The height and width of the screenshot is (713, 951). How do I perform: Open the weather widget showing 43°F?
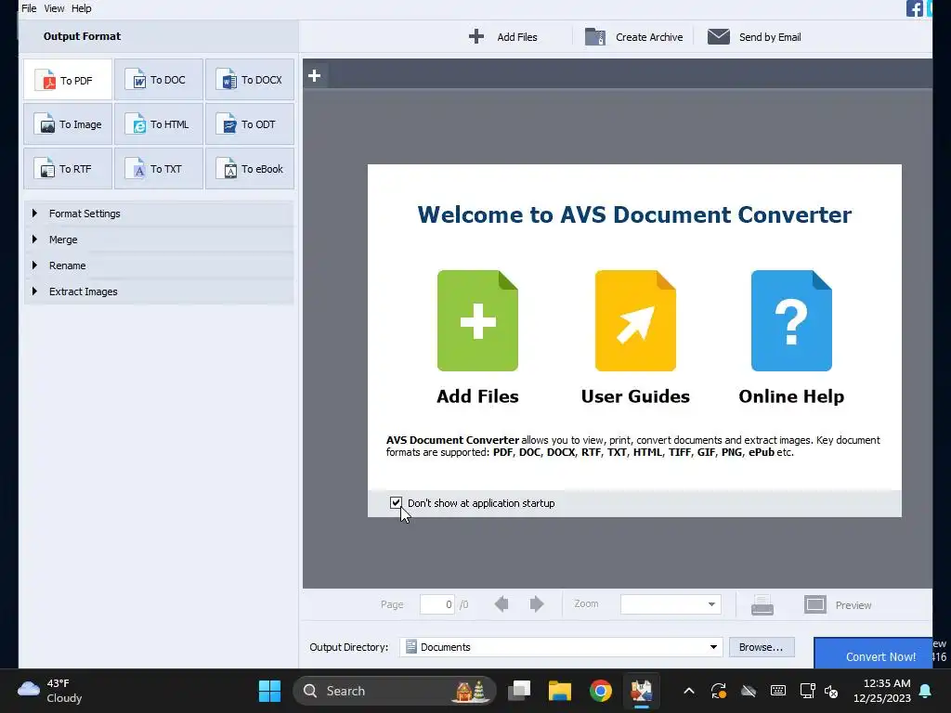(51, 691)
